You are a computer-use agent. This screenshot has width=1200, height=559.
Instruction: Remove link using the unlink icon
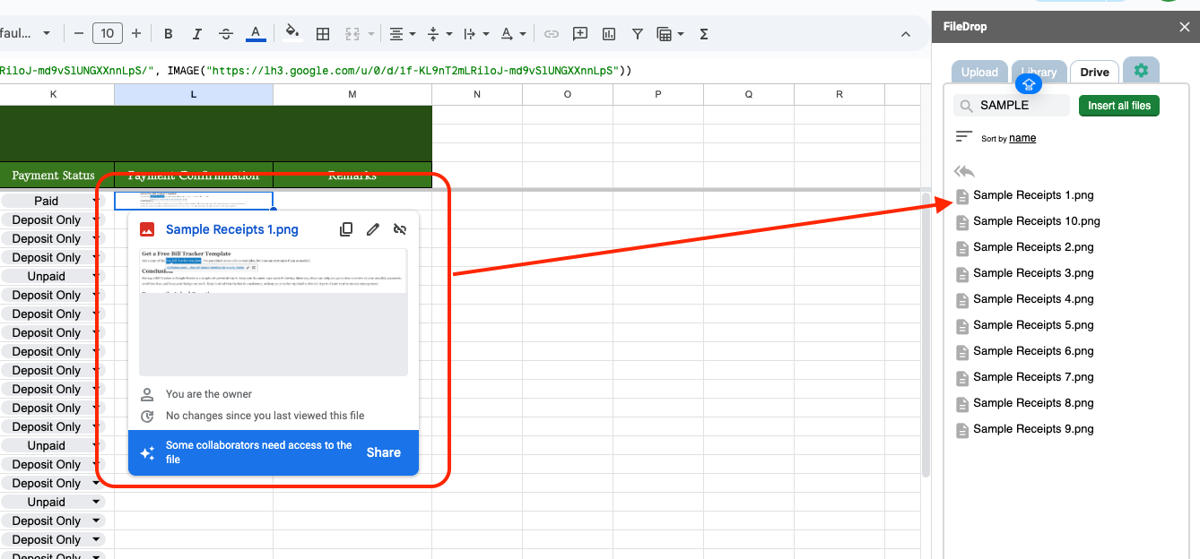click(400, 229)
